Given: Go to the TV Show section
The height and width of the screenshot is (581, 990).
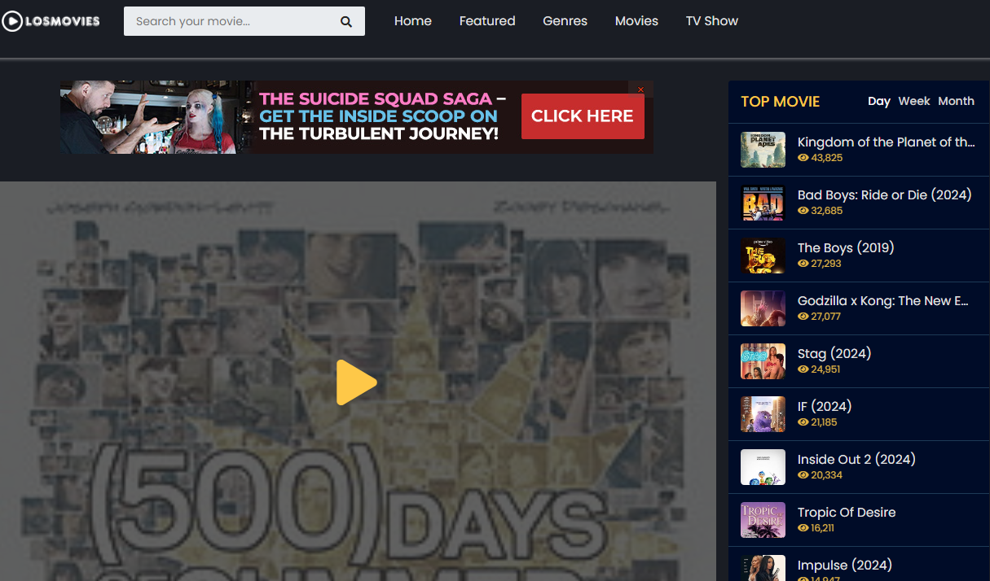Looking at the screenshot, I should 712,21.
